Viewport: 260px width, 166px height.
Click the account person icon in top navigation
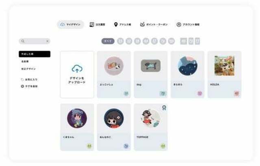pos(179,24)
